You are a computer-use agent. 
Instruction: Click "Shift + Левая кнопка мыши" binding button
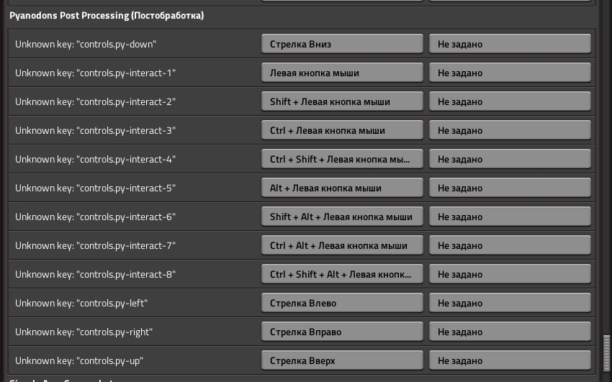point(342,101)
